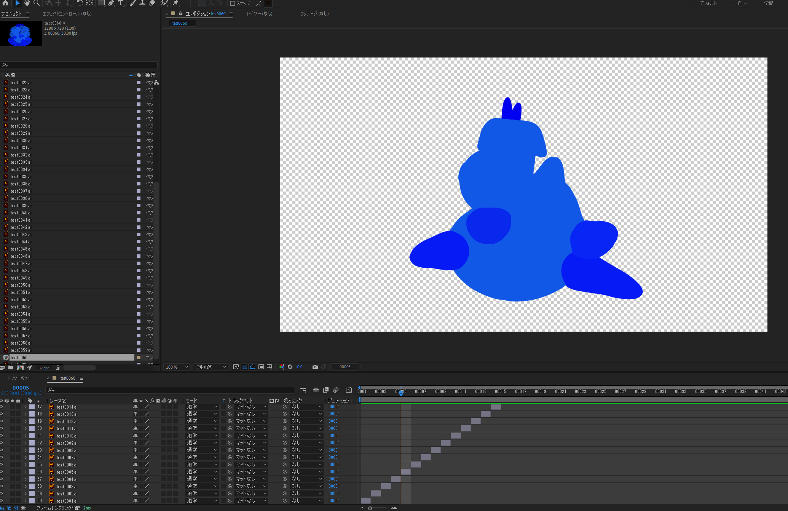Select the Puppet Pin tool

176,3
